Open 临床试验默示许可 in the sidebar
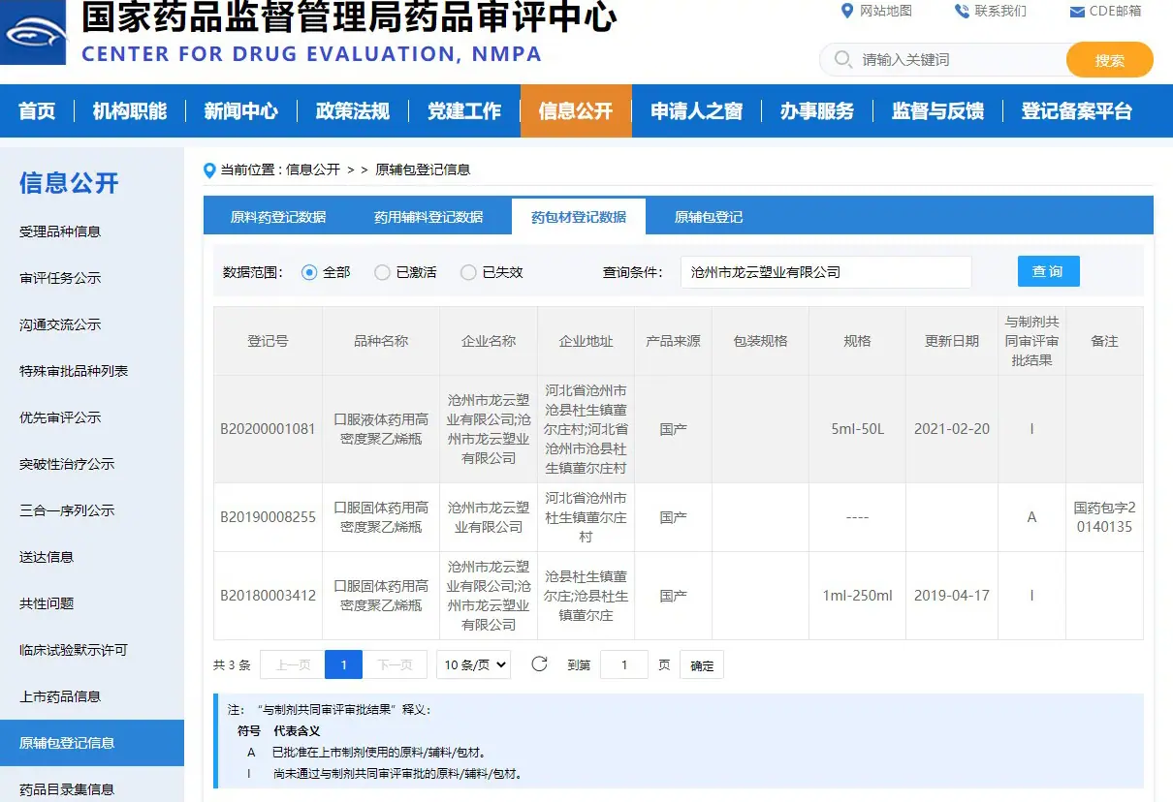 tap(74, 650)
